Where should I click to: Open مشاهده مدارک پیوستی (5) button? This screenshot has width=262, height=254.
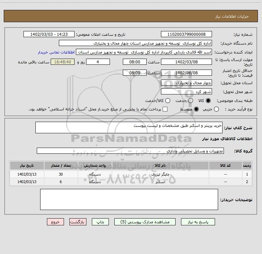coord(145,222)
